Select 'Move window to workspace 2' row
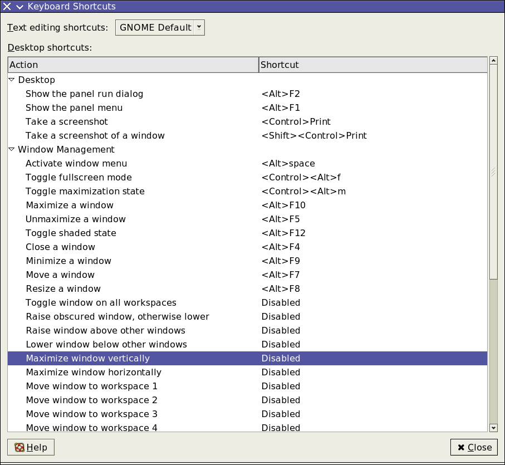 click(247, 400)
